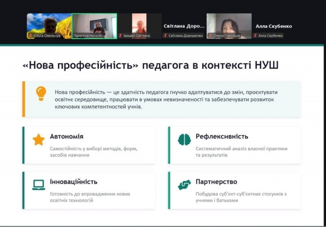Click muted mic icon on Світлана Дорошенко's label
Image resolution: width=326 pixels, height=227 pixels.
coord(165,36)
